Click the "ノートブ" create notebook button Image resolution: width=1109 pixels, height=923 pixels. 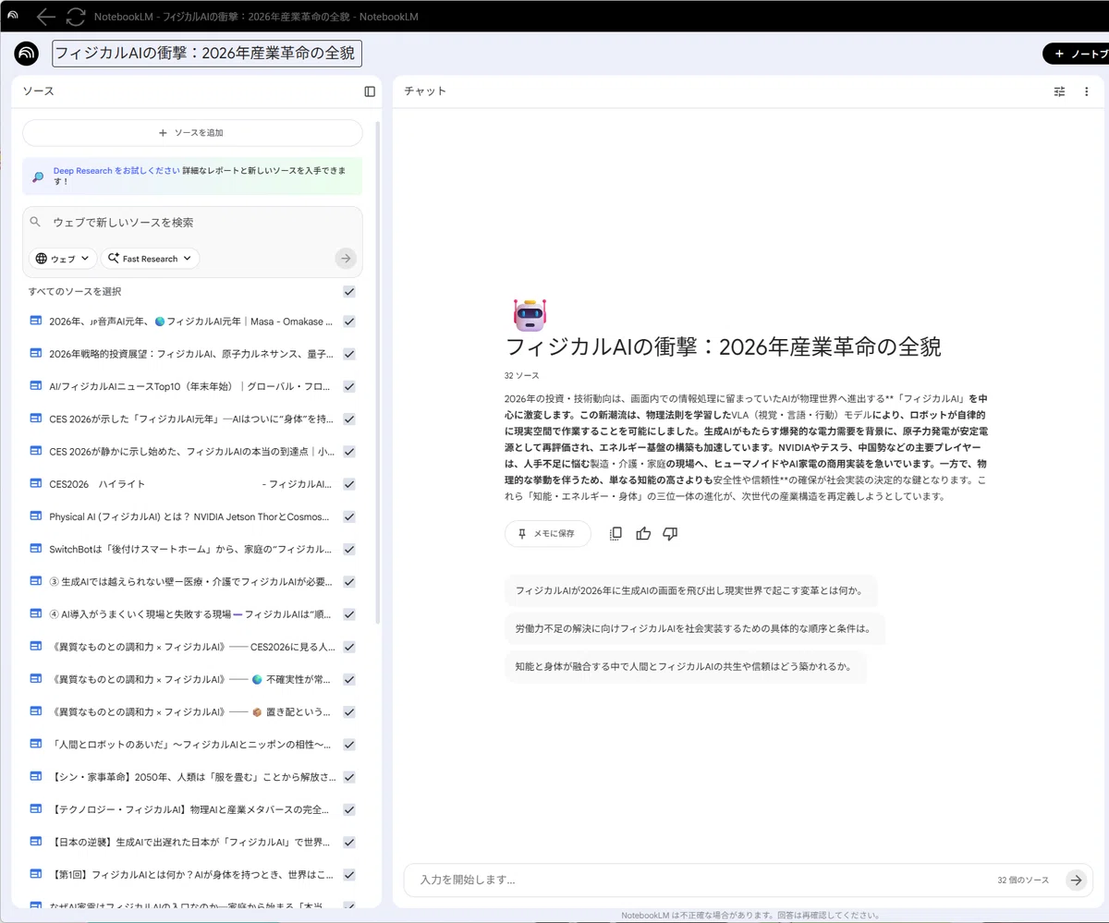[x=1076, y=54]
